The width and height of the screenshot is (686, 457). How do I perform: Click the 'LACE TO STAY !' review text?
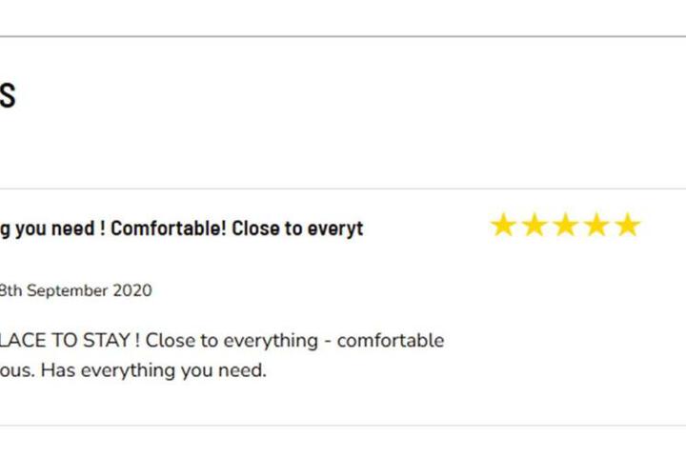[x=70, y=340]
